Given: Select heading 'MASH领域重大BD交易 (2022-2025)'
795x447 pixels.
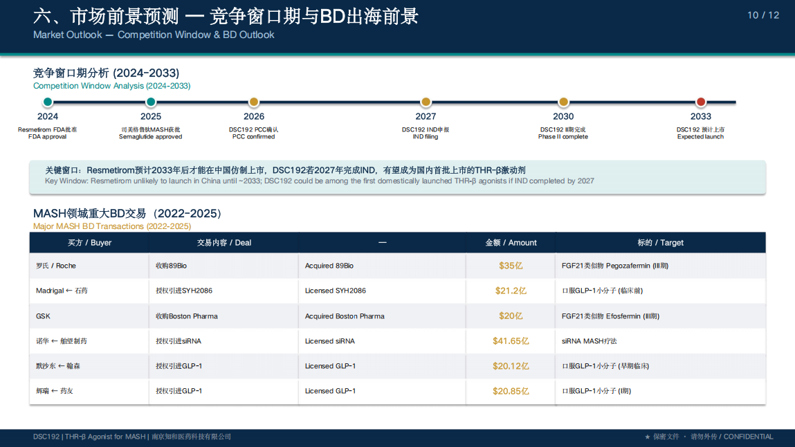Looking at the screenshot, I should [128, 213].
